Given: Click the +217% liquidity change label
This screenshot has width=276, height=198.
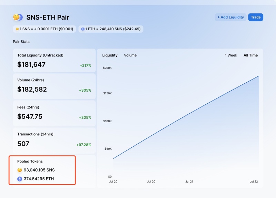Looking at the screenshot, I should click(85, 65).
